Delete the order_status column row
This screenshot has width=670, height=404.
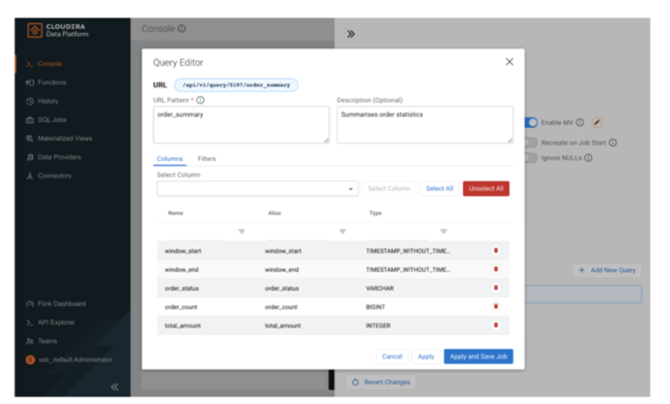tap(495, 288)
